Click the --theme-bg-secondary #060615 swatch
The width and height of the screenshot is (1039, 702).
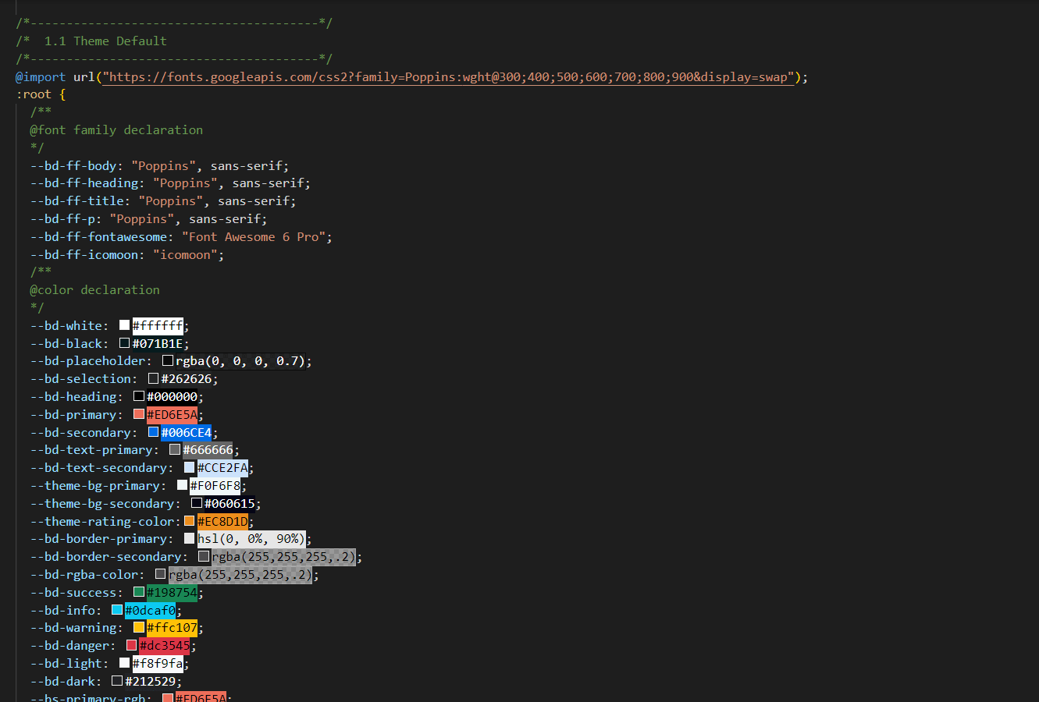[x=197, y=503]
